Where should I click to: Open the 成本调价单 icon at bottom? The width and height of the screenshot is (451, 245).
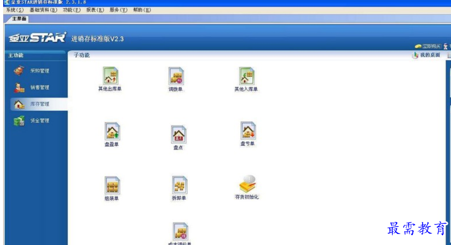tap(180, 231)
